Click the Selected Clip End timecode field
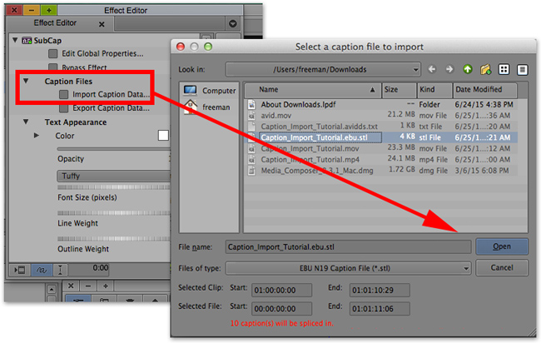Image resolution: width=541 pixels, height=343 pixels. click(380, 291)
